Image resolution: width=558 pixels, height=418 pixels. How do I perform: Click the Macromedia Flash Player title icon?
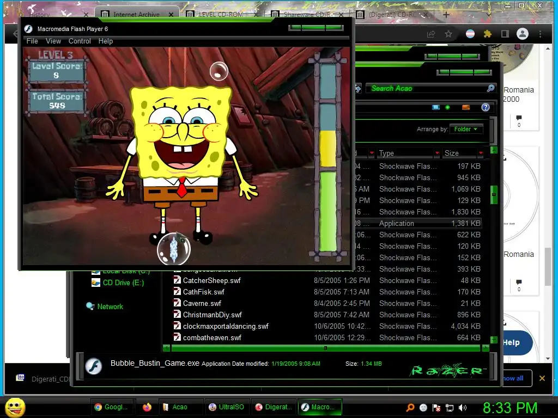point(28,29)
